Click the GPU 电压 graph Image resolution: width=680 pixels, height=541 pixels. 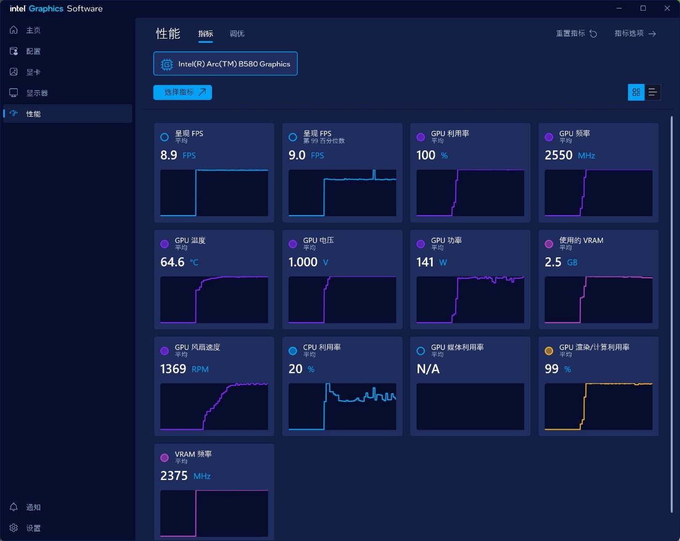[x=343, y=300]
